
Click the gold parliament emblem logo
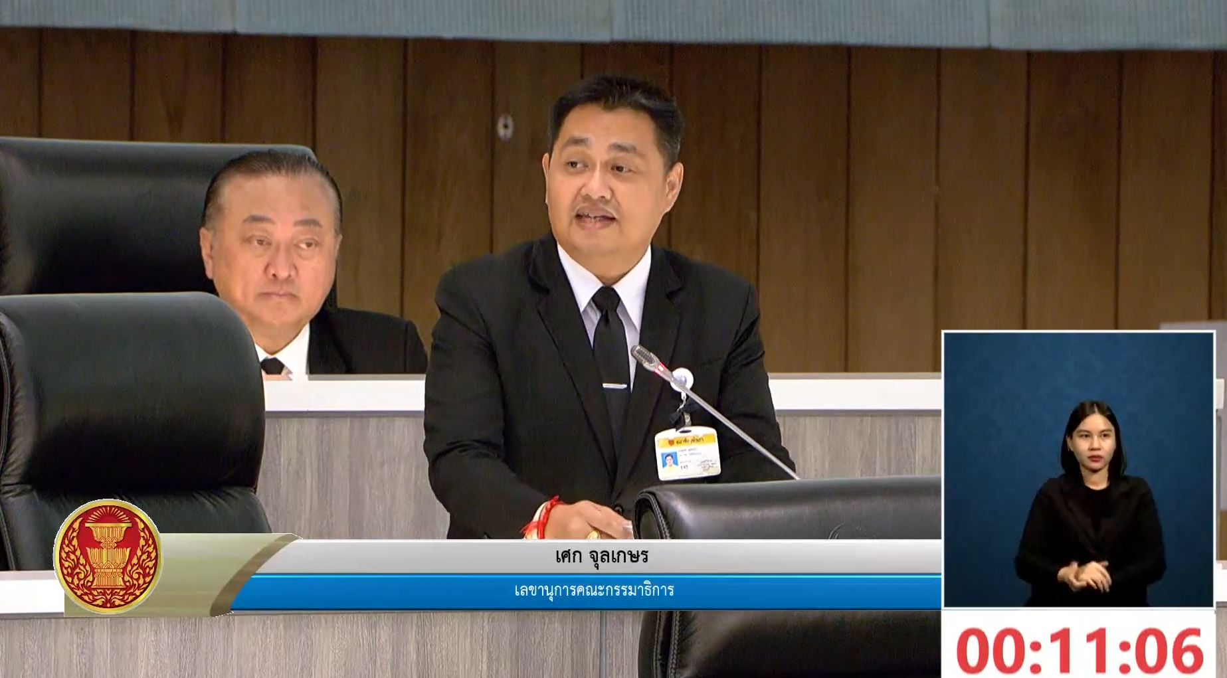108,556
